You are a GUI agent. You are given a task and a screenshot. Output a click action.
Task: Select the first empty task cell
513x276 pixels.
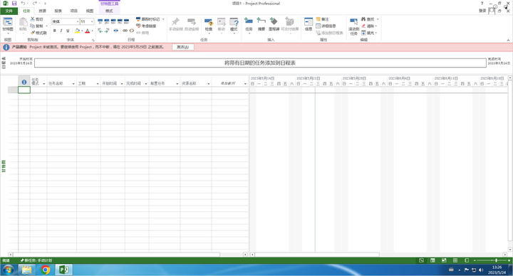tap(24, 90)
